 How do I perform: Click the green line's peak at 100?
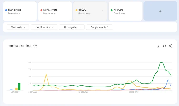(x=162, y=62)
